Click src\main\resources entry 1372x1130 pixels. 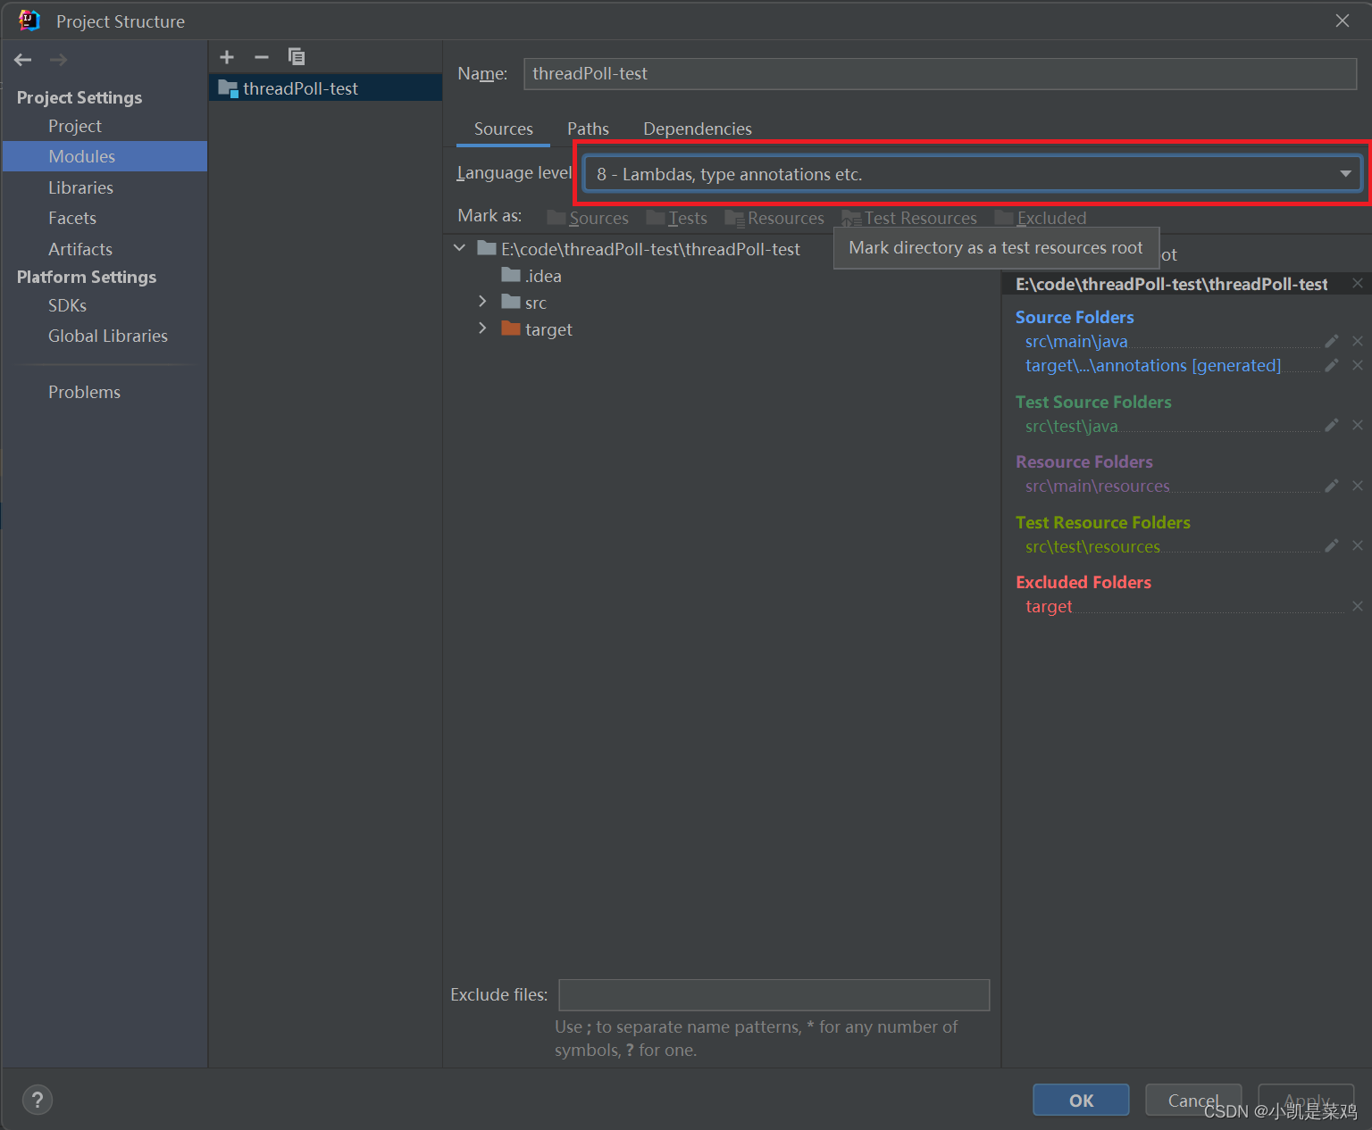1097,486
